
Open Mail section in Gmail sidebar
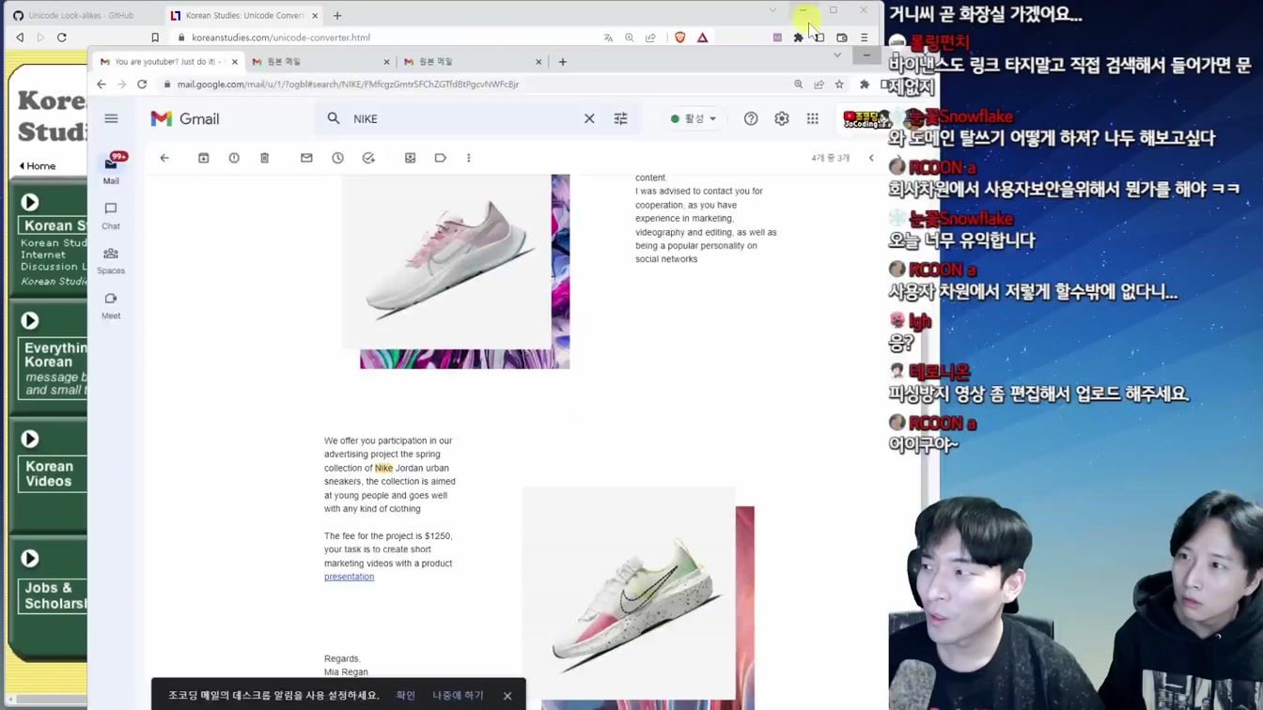[111, 169]
